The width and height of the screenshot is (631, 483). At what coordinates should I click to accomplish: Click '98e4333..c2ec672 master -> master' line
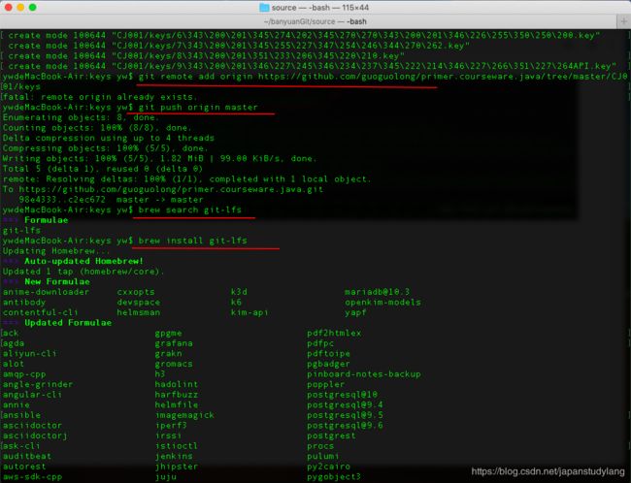[111, 200]
